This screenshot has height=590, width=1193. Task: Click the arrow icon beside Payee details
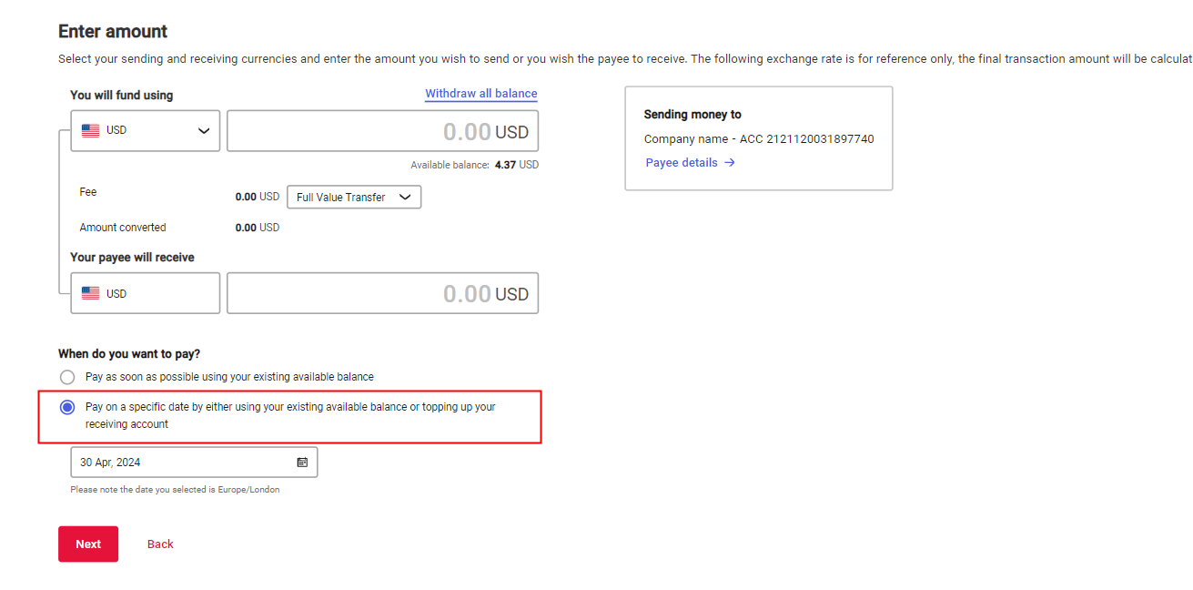click(x=730, y=163)
